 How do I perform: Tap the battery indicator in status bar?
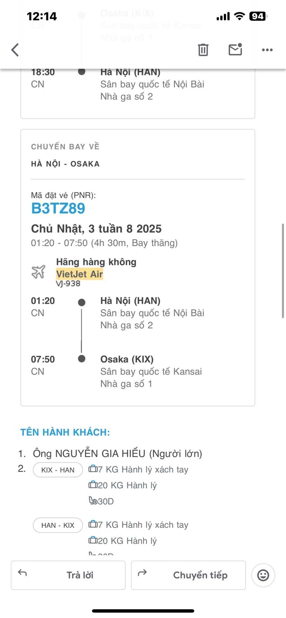[258, 16]
